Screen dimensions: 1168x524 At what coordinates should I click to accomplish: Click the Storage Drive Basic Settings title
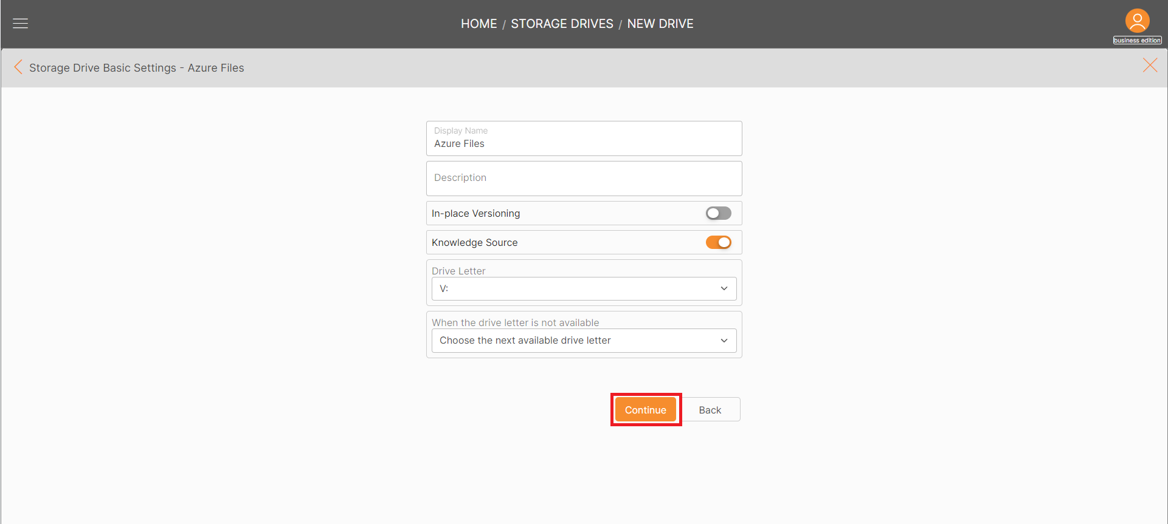[x=137, y=68]
